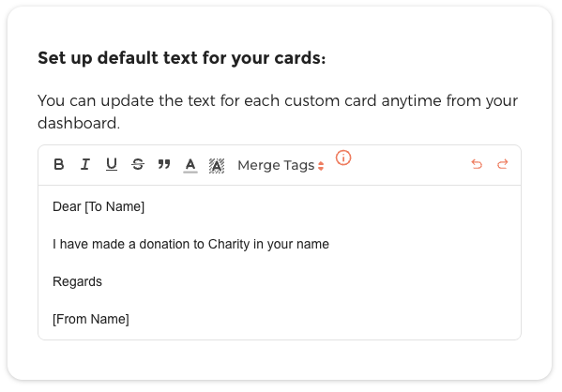The image size is (562, 392).
Task: Apply italic formatting with the I icon
Action: (x=85, y=164)
